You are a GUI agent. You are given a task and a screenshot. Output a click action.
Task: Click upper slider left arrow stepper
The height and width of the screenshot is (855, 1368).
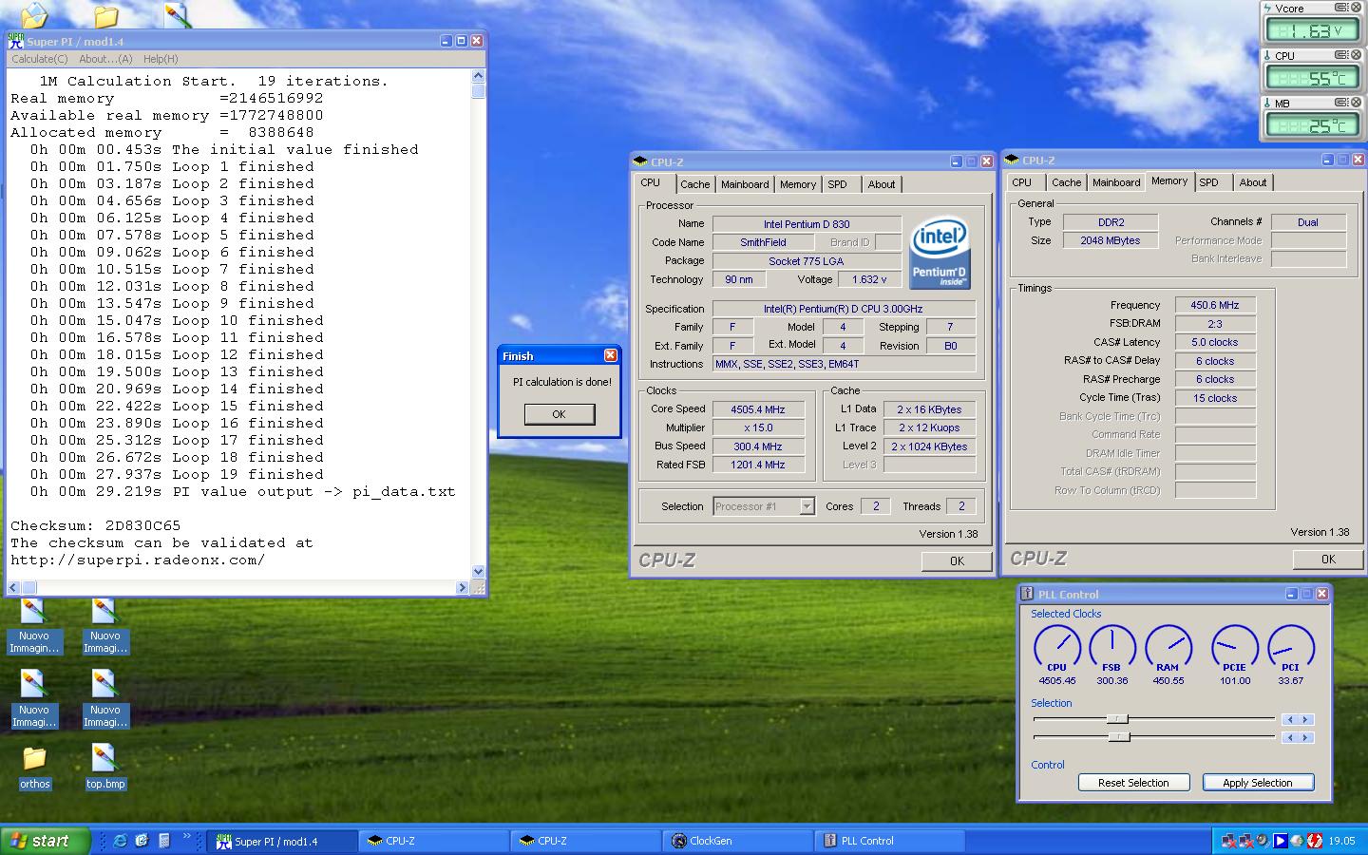pyautogui.click(x=1290, y=719)
